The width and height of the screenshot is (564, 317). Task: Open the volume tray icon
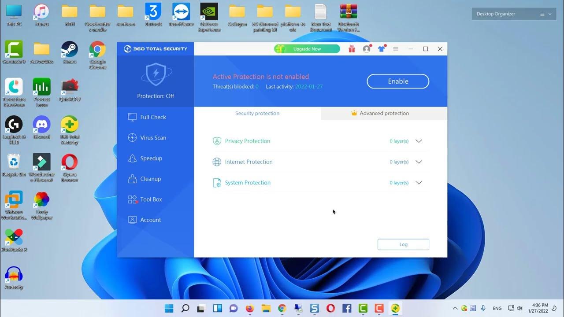[520, 308]
